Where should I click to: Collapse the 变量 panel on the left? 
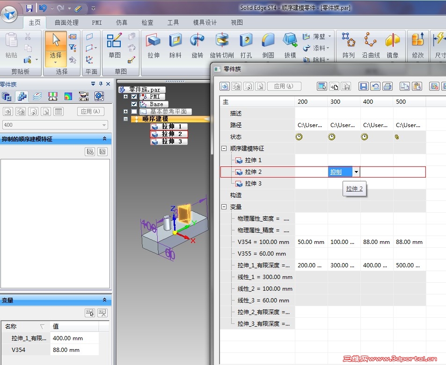[104, 300]
